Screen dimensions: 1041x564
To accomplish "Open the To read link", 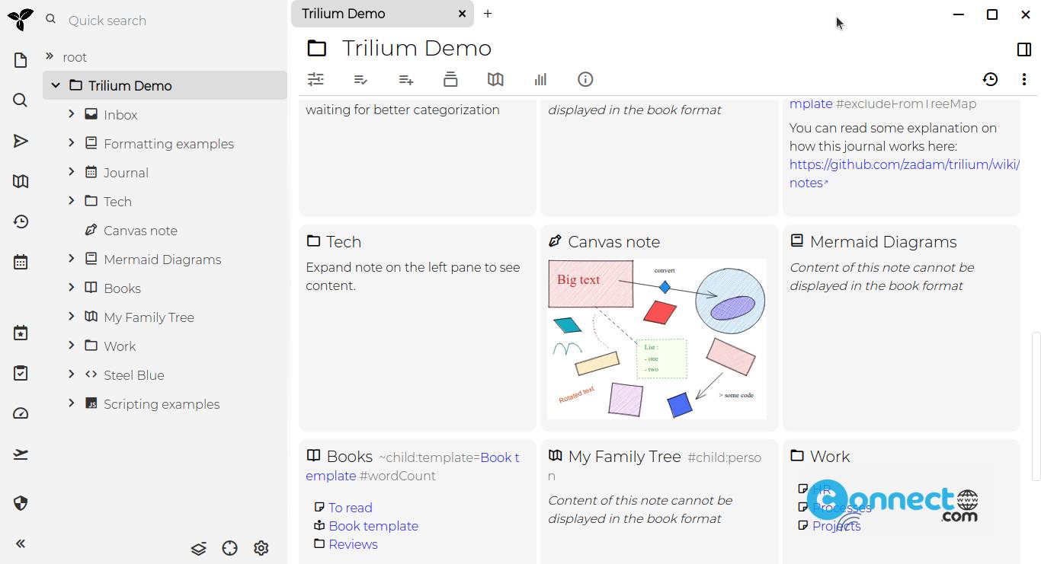I will pos(351,508).
